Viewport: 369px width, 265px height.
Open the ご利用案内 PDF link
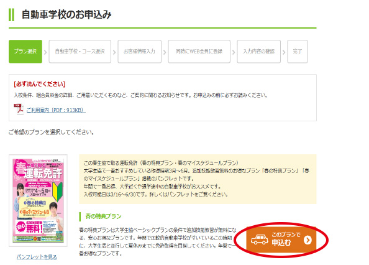pyautogui.click(x=56, y=110)
